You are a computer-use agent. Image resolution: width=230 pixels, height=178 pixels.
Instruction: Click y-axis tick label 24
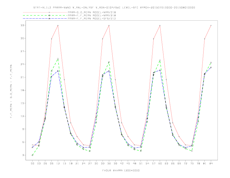coord(22,64)
